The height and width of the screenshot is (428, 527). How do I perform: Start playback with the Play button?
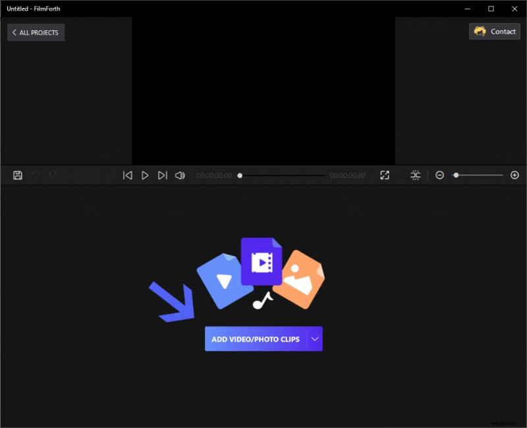[x=145, y=174]
